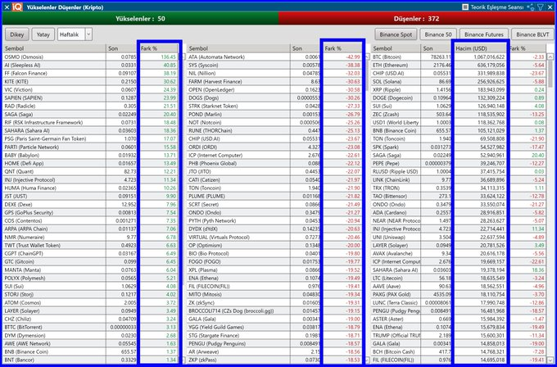Select the TWT (Trust Wallet Token) row
The height and width of the screenshot is (367, 557).
90,245
